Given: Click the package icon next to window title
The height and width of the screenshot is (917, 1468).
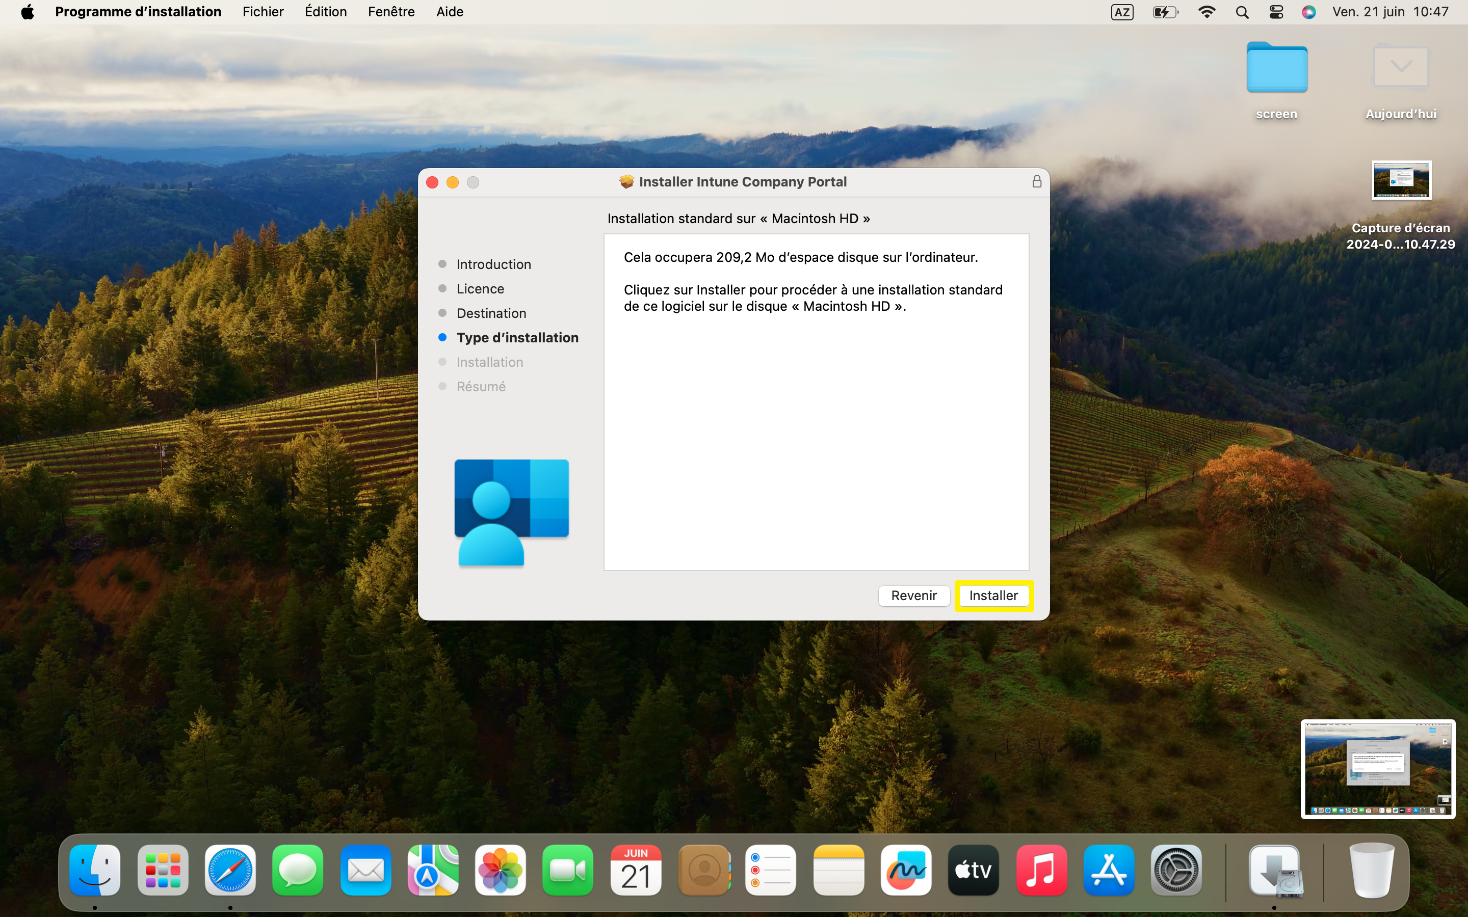Looking at the screenshot, I should (x=626, y=181).
